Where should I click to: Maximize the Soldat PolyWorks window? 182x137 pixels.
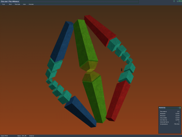(179, 1)
